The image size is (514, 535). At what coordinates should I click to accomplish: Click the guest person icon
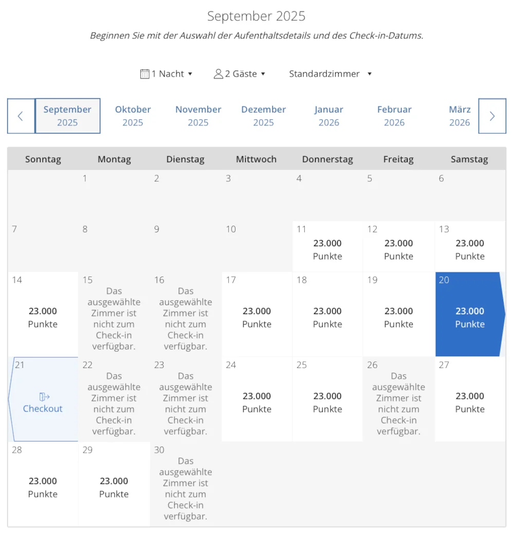pyautogui.click(x=218, y=74)
